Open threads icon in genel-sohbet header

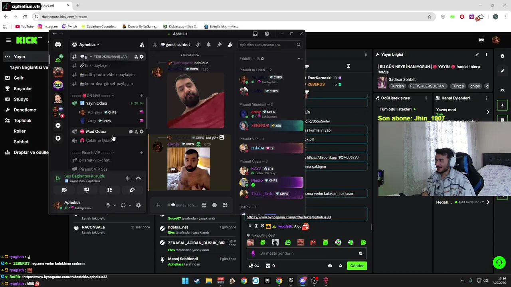198,45
